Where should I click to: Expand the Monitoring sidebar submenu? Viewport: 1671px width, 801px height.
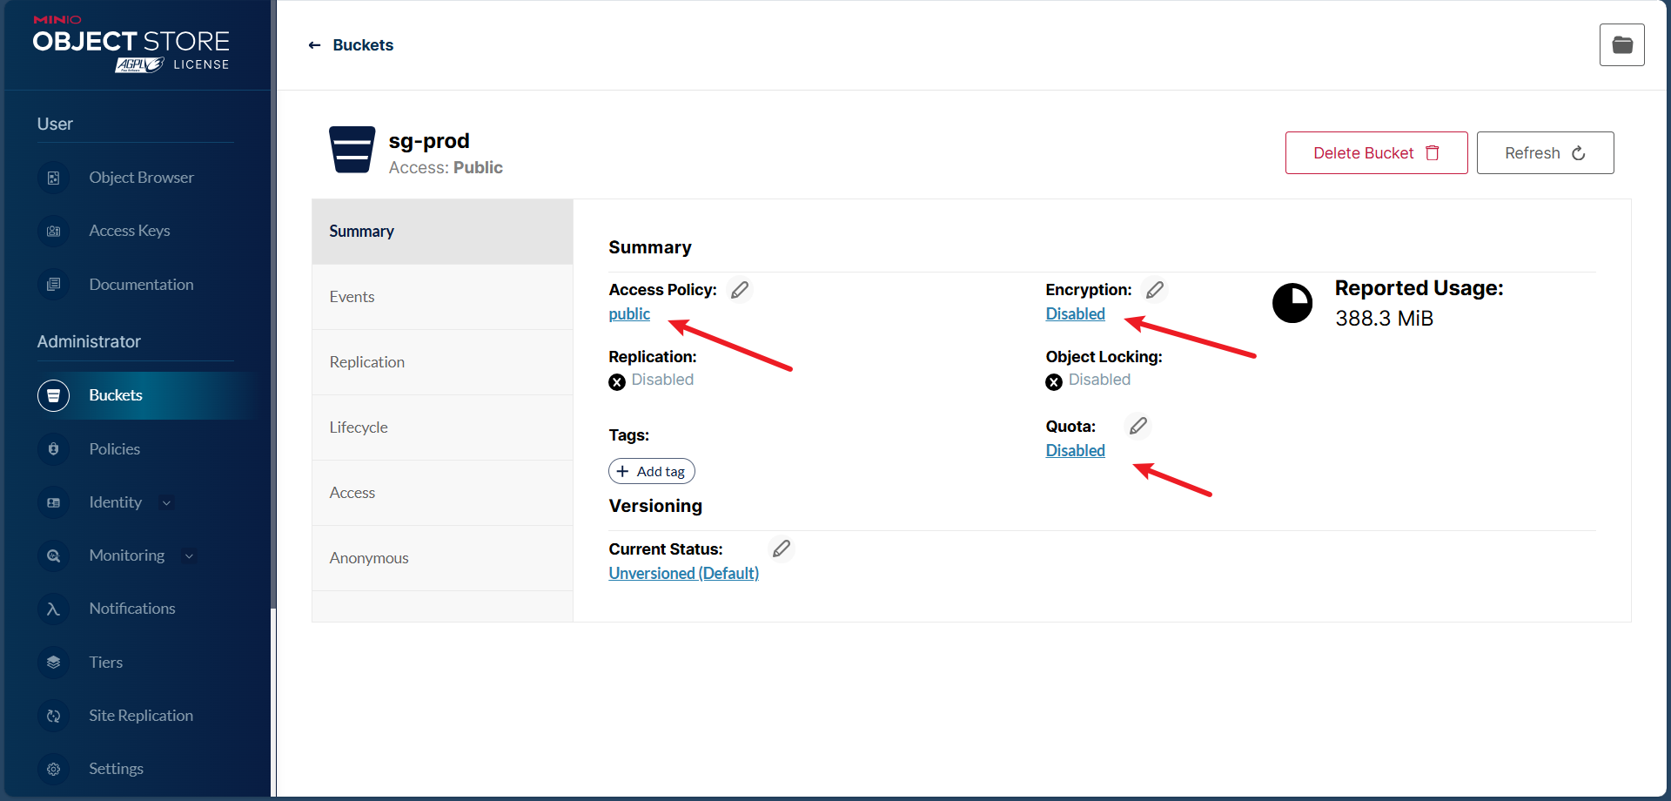pos(189,555)
